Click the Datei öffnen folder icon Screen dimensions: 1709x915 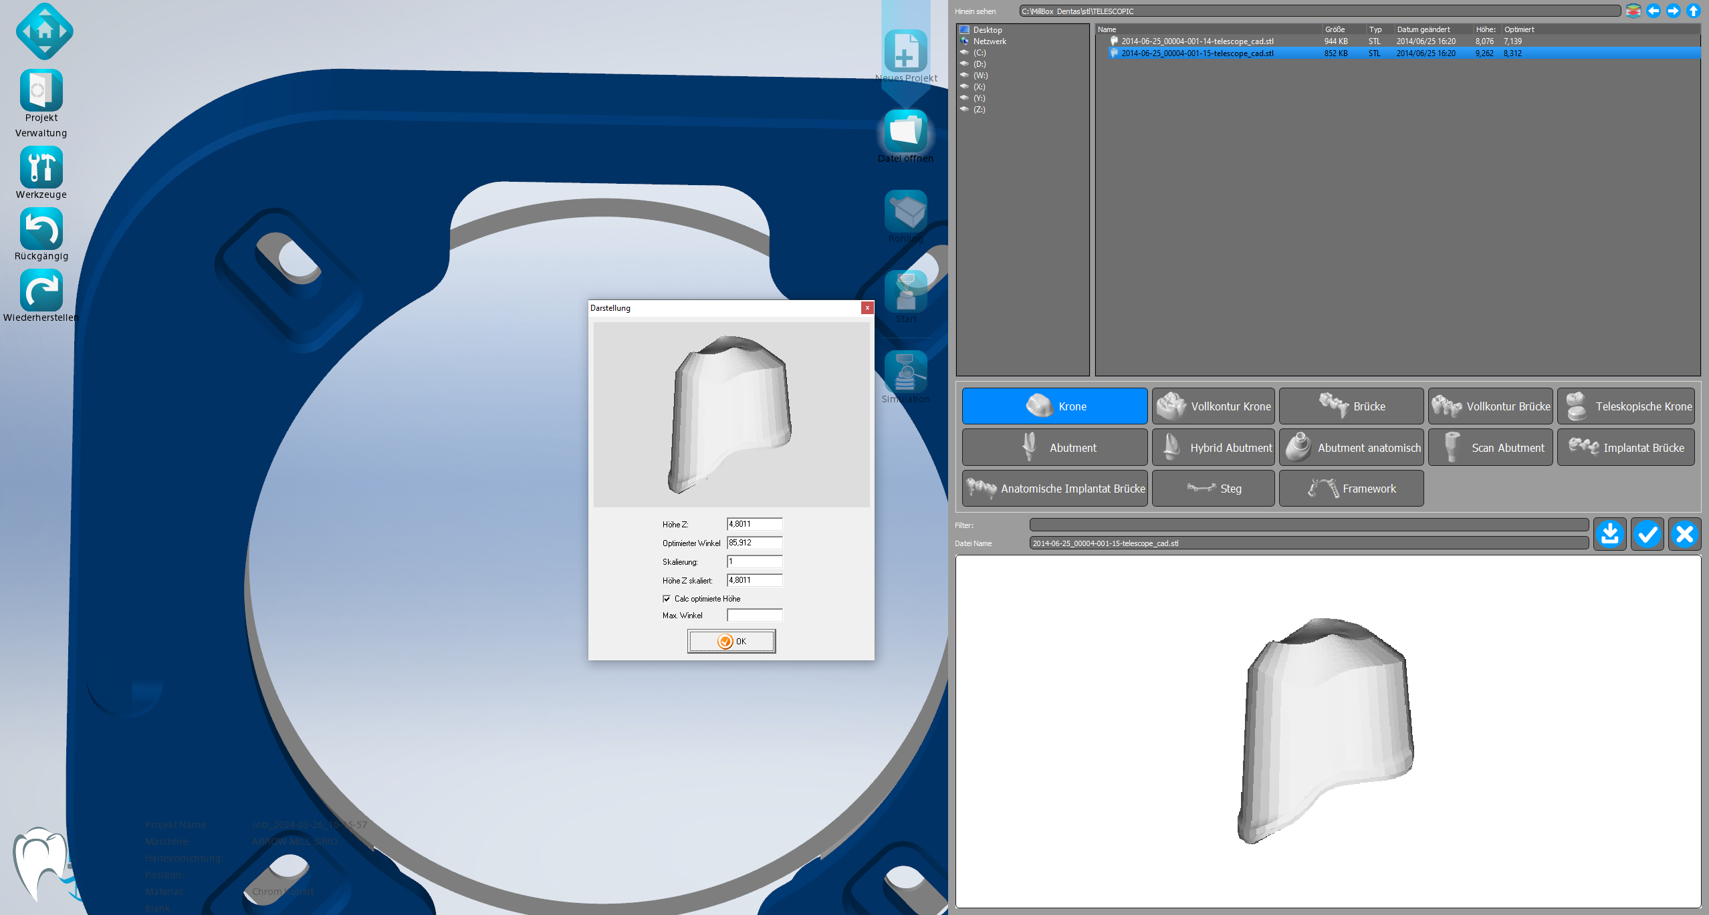coord(905,132)
